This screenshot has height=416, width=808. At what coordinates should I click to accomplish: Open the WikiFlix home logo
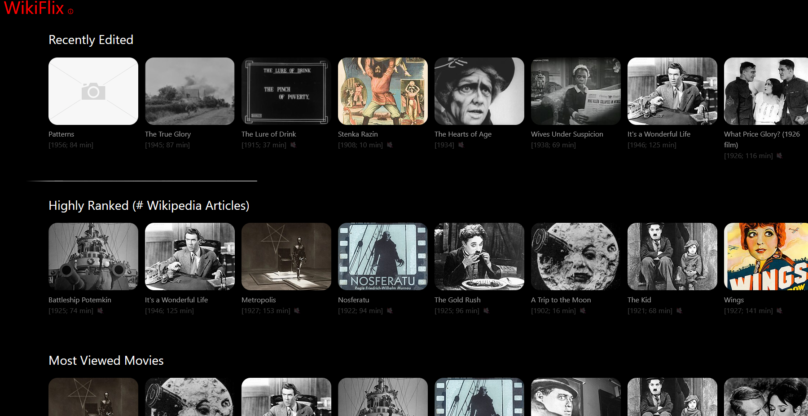(x=34, y=8)
